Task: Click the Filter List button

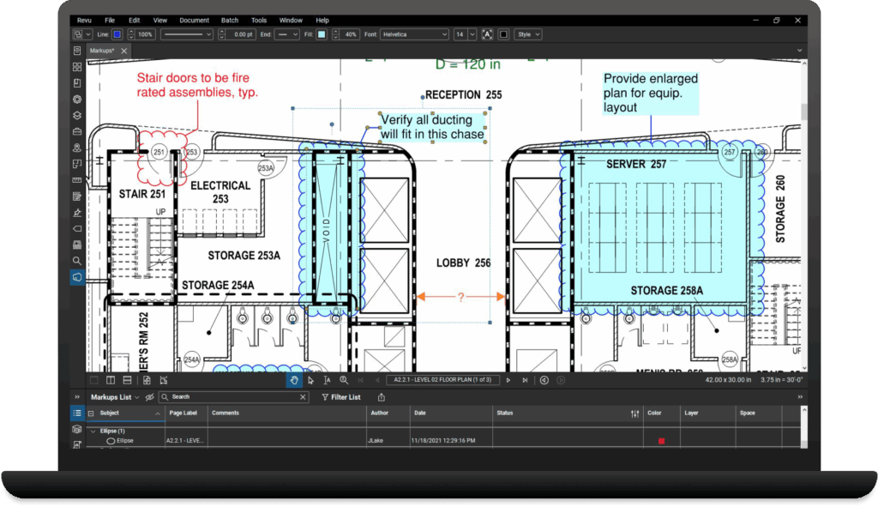Action: 341,397
